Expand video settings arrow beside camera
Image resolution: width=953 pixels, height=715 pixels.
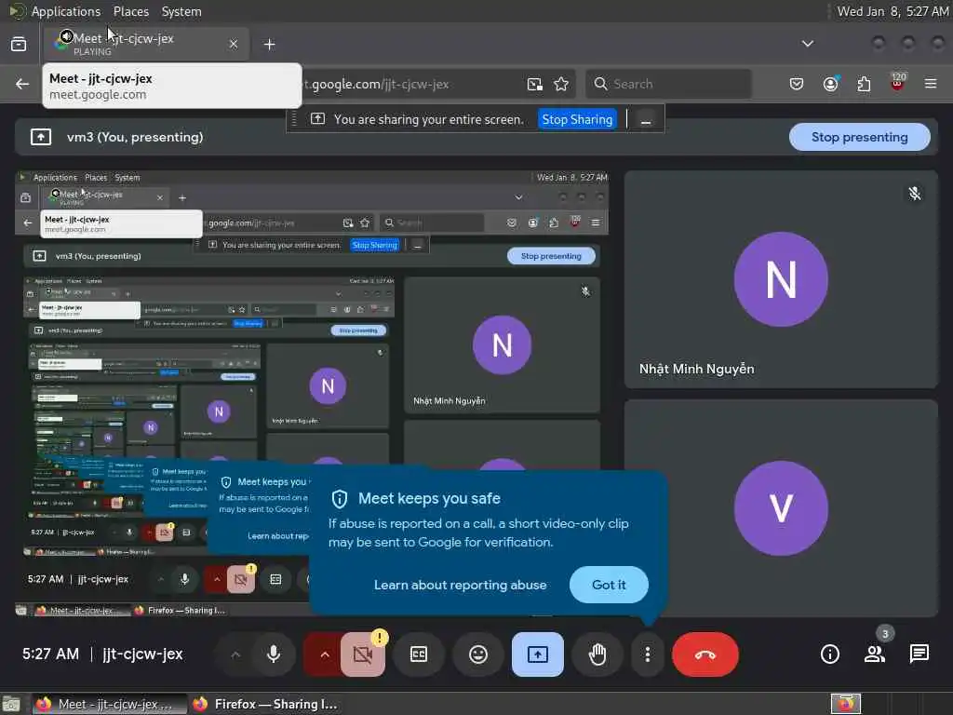click(x=324, y=654)
